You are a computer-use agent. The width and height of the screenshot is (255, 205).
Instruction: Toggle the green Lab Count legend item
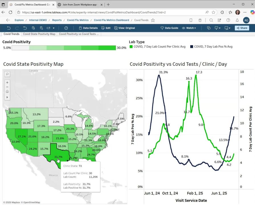[158, 47]
